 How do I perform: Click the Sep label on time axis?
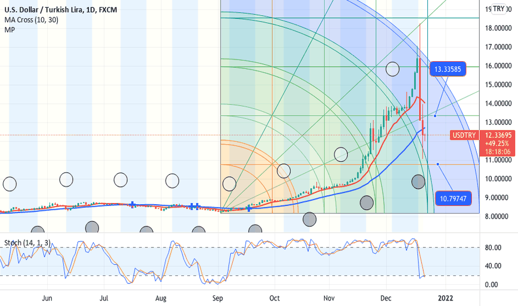pyautogui.click(x=217, y=298)
